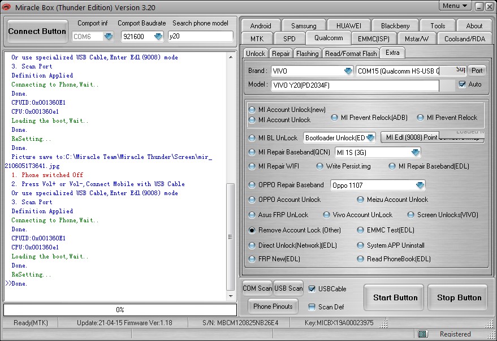
Task: Click the Connect Button
Action: click(x=37, y=31)
